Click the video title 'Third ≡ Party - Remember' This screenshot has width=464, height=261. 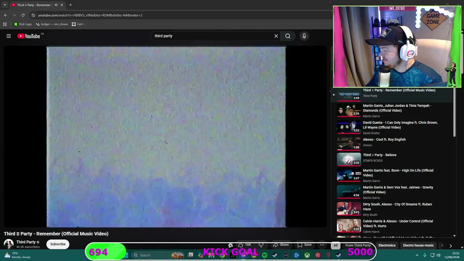(x=56, y=234)
